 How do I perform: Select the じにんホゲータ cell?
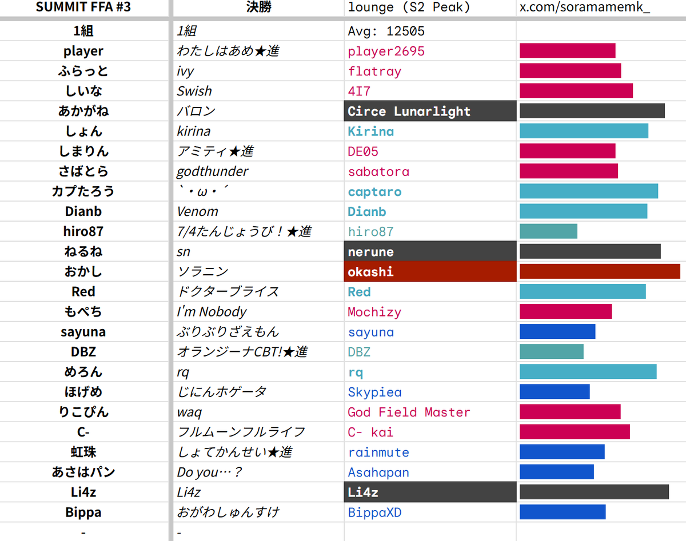[258, 392]
